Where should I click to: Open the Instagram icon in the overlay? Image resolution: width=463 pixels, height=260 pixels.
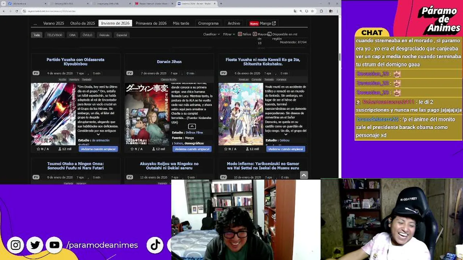(16, 245)
